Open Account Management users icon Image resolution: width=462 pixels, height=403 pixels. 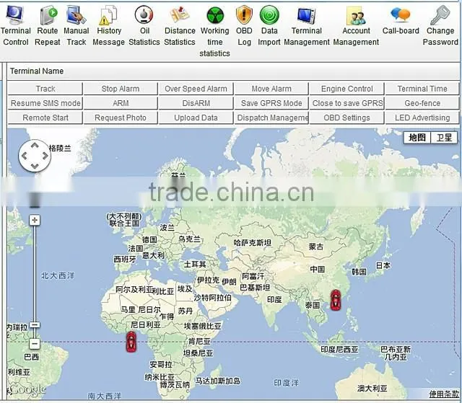[356, 16]
